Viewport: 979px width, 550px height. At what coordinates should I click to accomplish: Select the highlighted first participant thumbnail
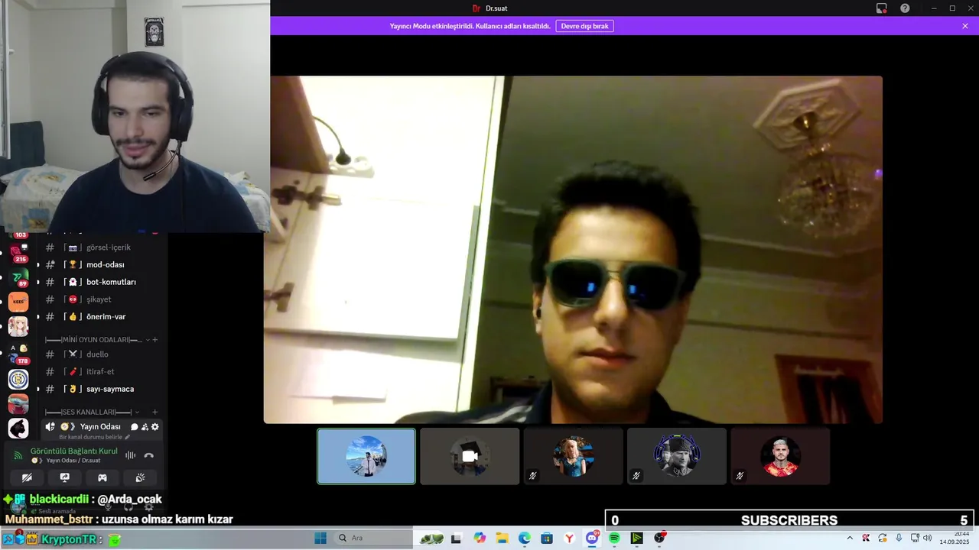point(366,456)
